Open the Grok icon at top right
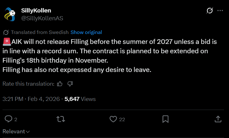This screenshot has width=229, height=138. click(x=210, y=11)
